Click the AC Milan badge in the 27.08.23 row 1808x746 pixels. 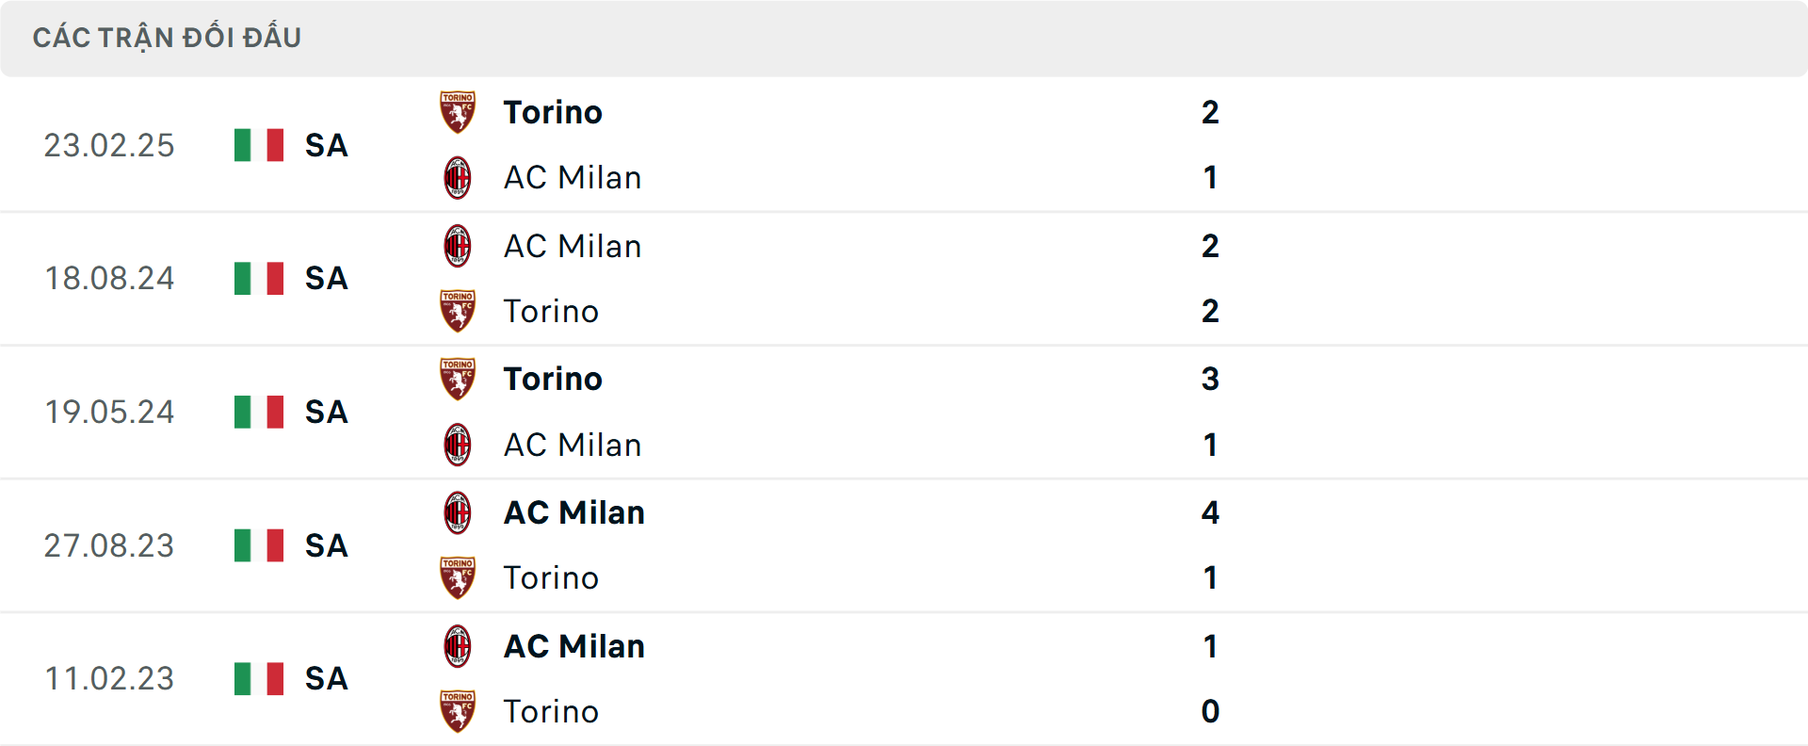click(458, 512)
